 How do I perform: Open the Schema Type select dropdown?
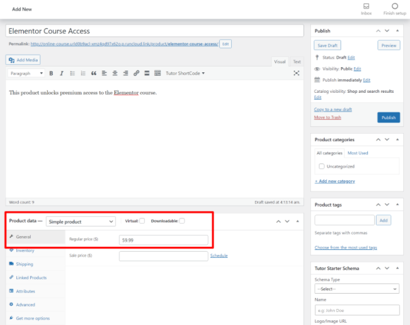pos(356,289)
